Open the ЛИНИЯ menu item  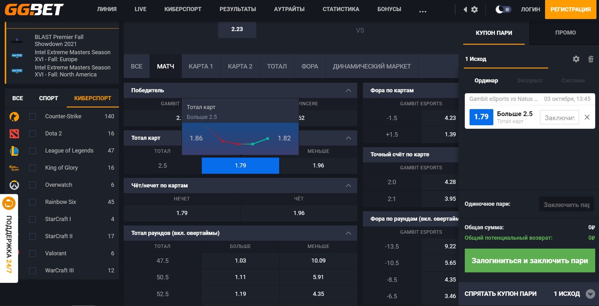[x=107, y=9]
